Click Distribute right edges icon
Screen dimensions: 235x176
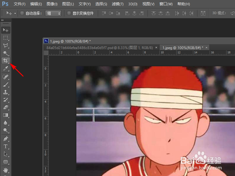click(x=191, y=13)
